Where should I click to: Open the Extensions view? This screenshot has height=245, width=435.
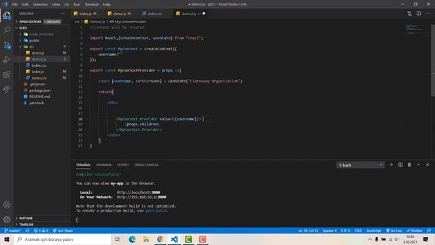point(7,74)
